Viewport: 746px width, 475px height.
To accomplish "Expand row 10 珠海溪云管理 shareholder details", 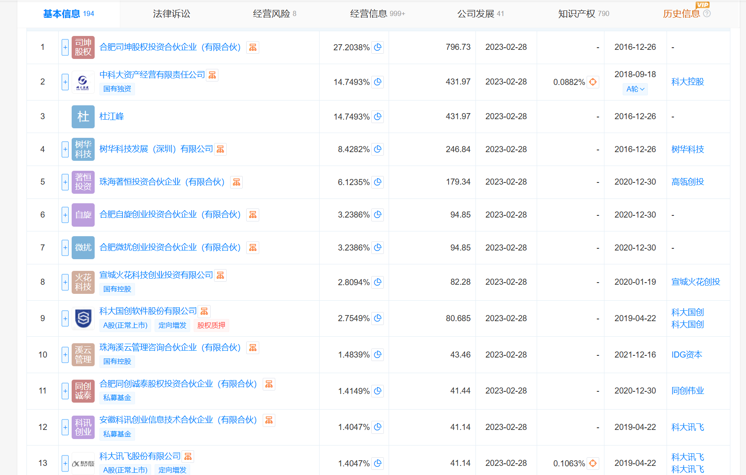I will [x=65, y=355].
